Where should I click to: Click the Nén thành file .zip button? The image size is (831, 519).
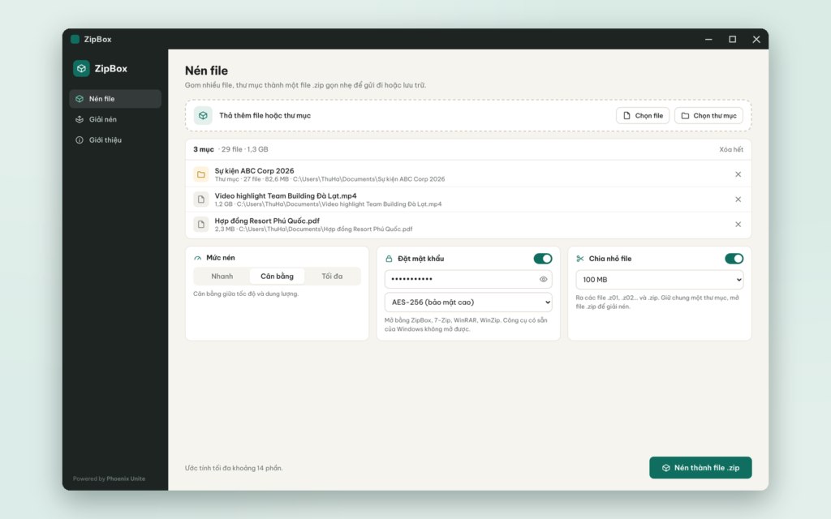point(700,468)
